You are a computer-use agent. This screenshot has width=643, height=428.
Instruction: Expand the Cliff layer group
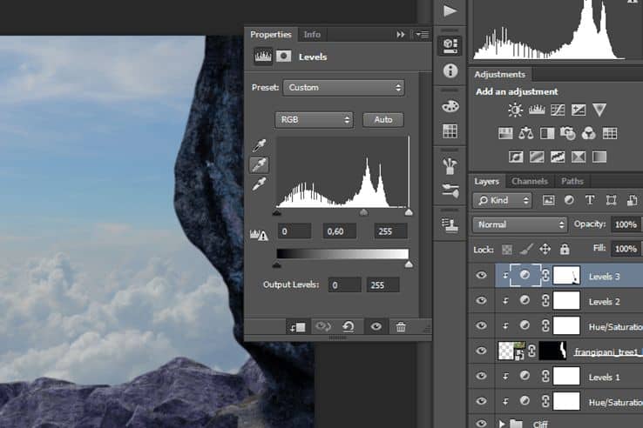click(x=501, y=423)
